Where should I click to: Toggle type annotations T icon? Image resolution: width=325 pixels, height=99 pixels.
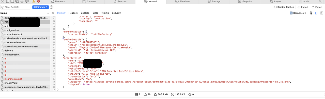coord(321,13)
